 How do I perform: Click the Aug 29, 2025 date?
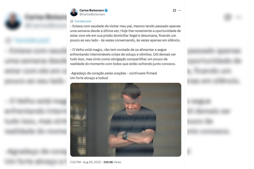(92, 162)
